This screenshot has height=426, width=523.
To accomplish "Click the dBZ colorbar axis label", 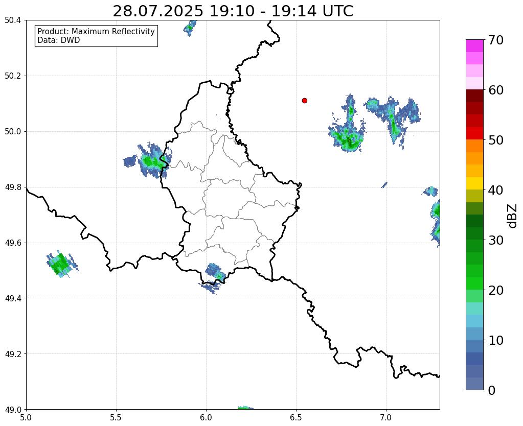I will click(513, 216).
